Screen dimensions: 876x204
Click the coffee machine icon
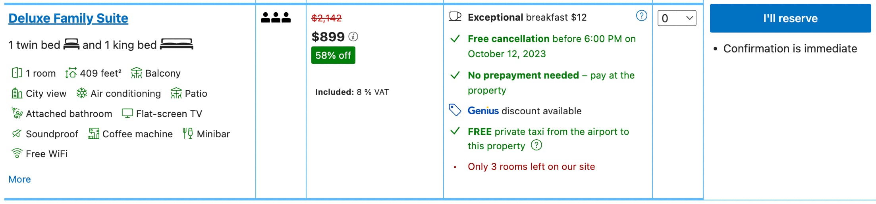coord(94,133)
